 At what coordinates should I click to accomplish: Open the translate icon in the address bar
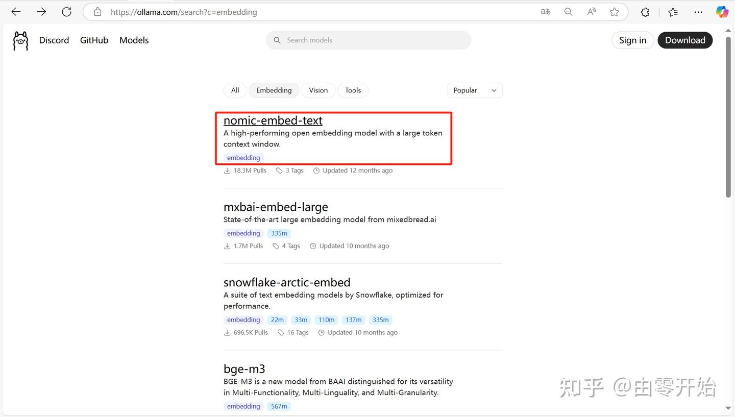(546, 12)
